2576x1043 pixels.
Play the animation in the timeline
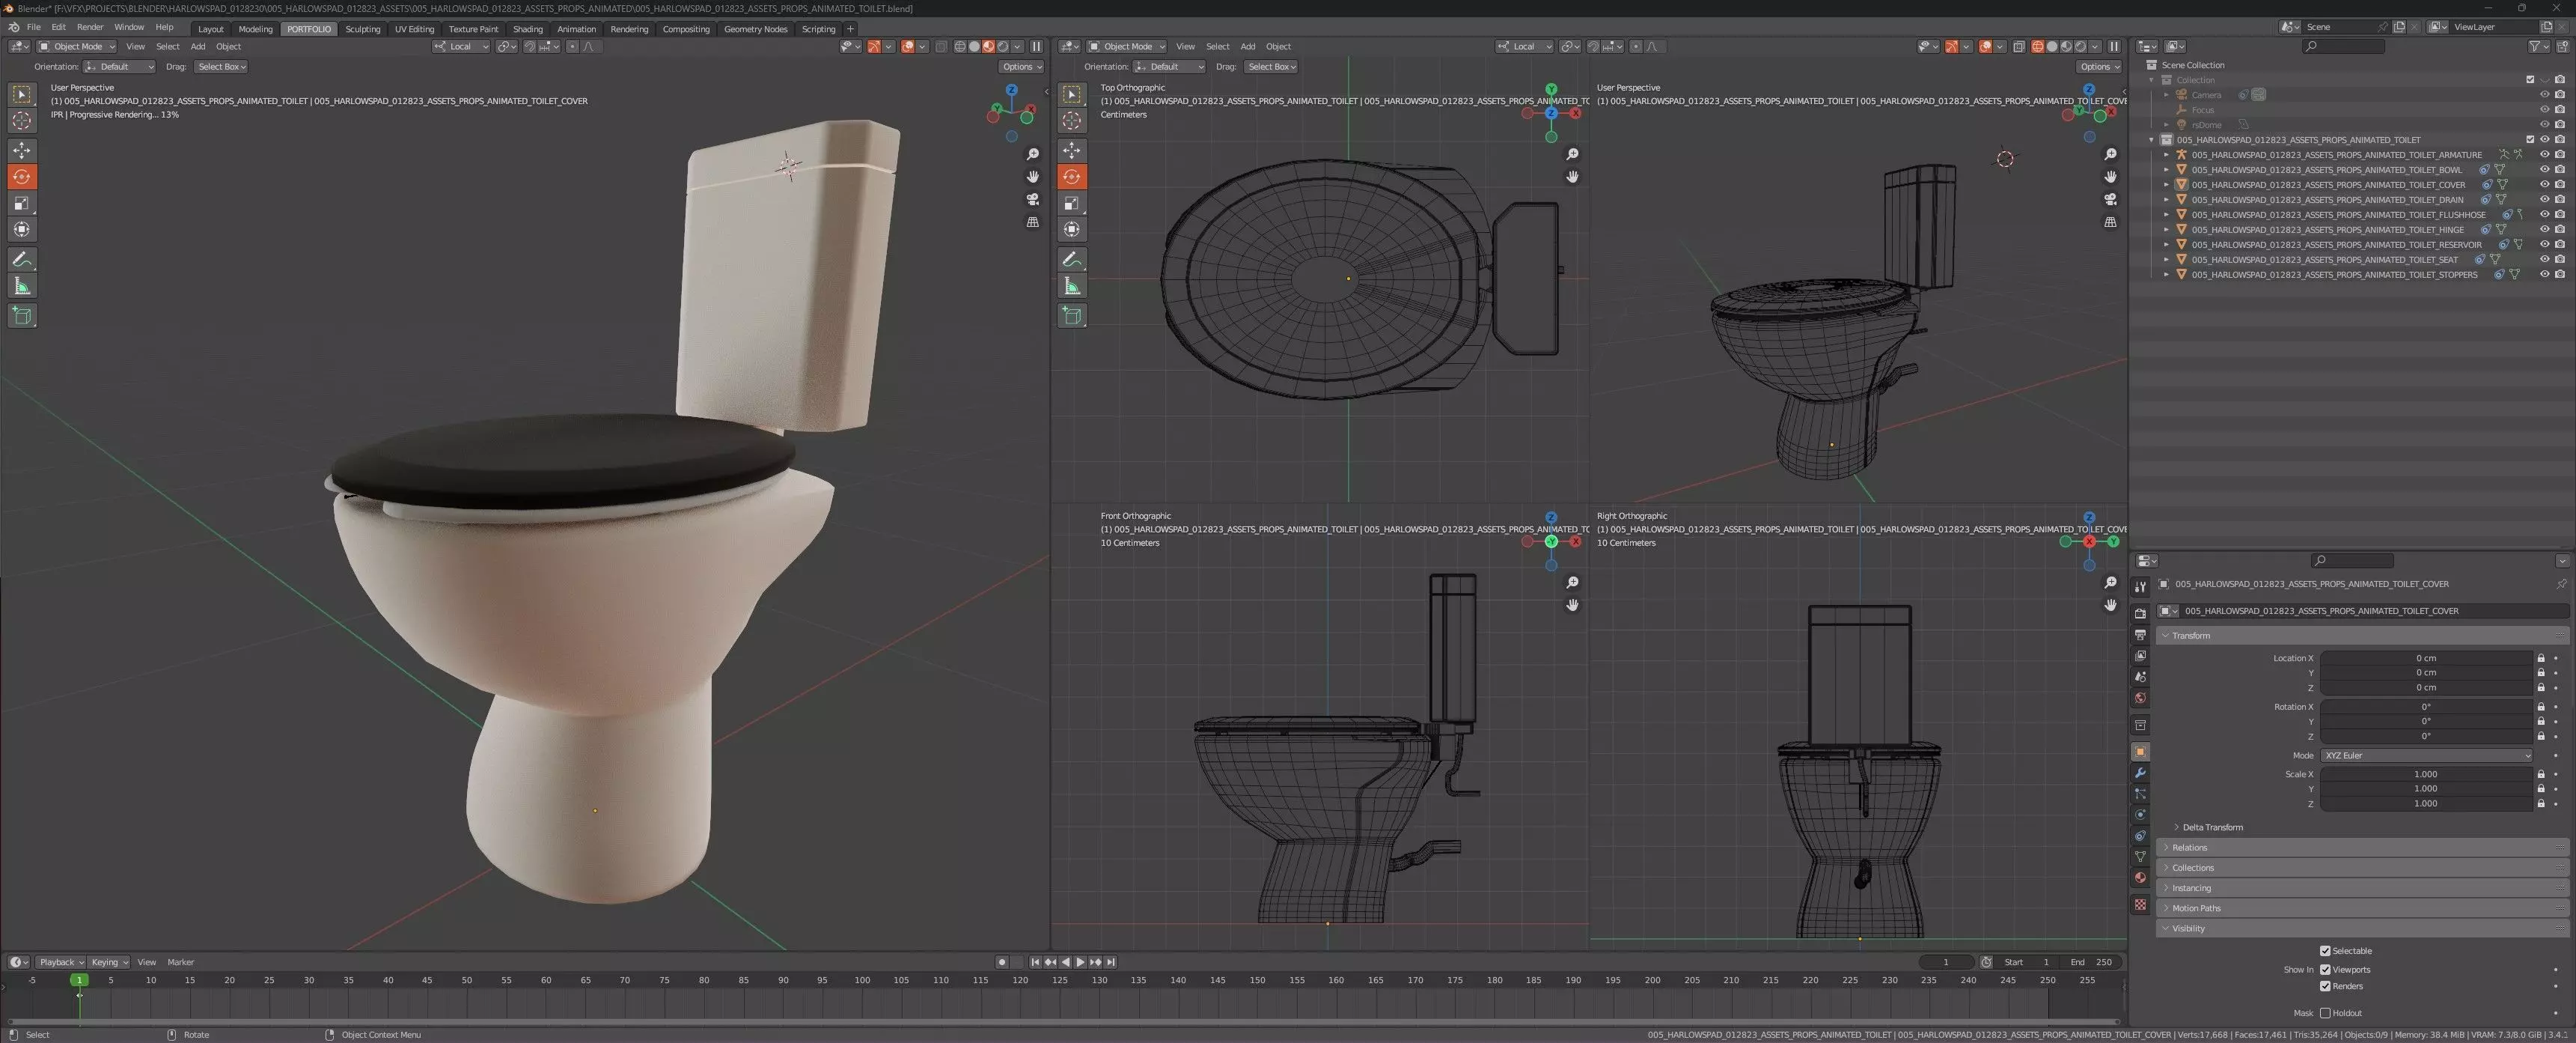point(1080,962)
